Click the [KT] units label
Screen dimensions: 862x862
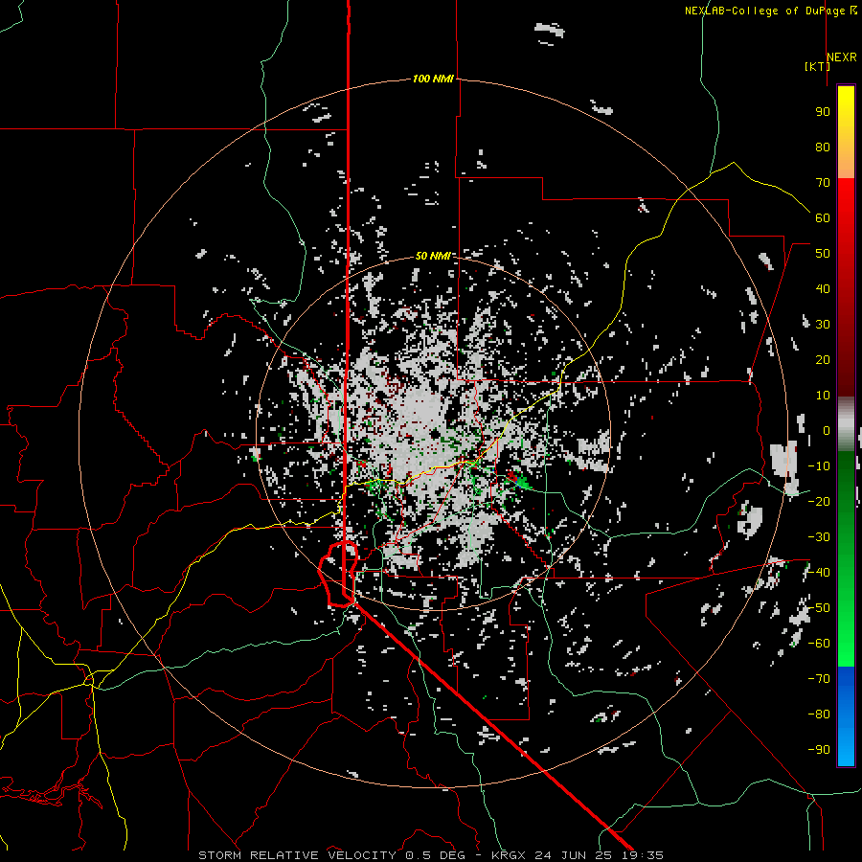818,66
